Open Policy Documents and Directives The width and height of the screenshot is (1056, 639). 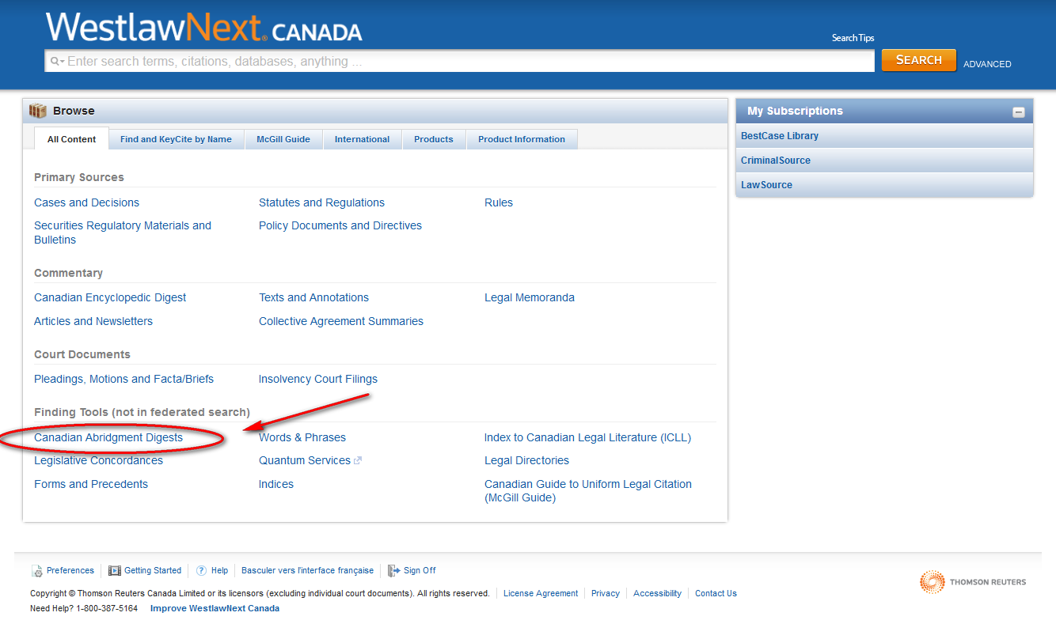point(340,225)
